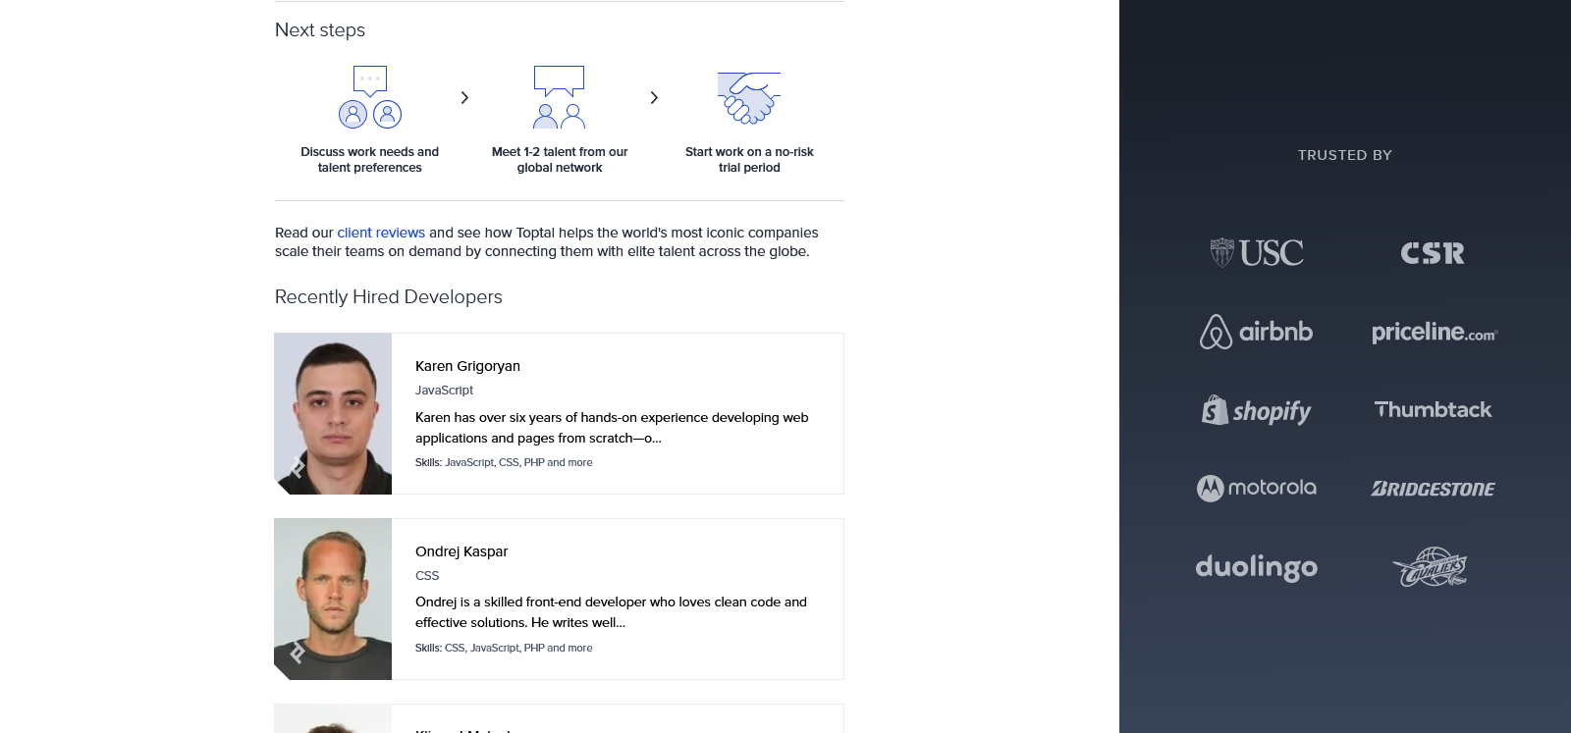Click the Thumbtack logo

pos(1433,410)
